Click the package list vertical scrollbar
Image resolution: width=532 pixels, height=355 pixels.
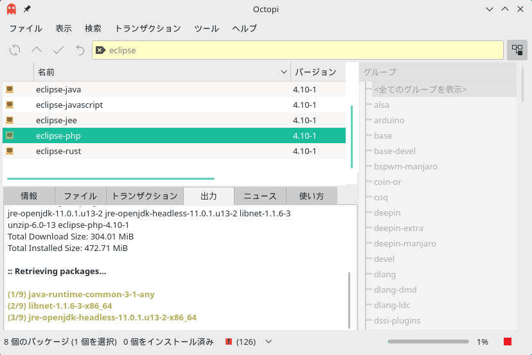(x=351, y=137)
